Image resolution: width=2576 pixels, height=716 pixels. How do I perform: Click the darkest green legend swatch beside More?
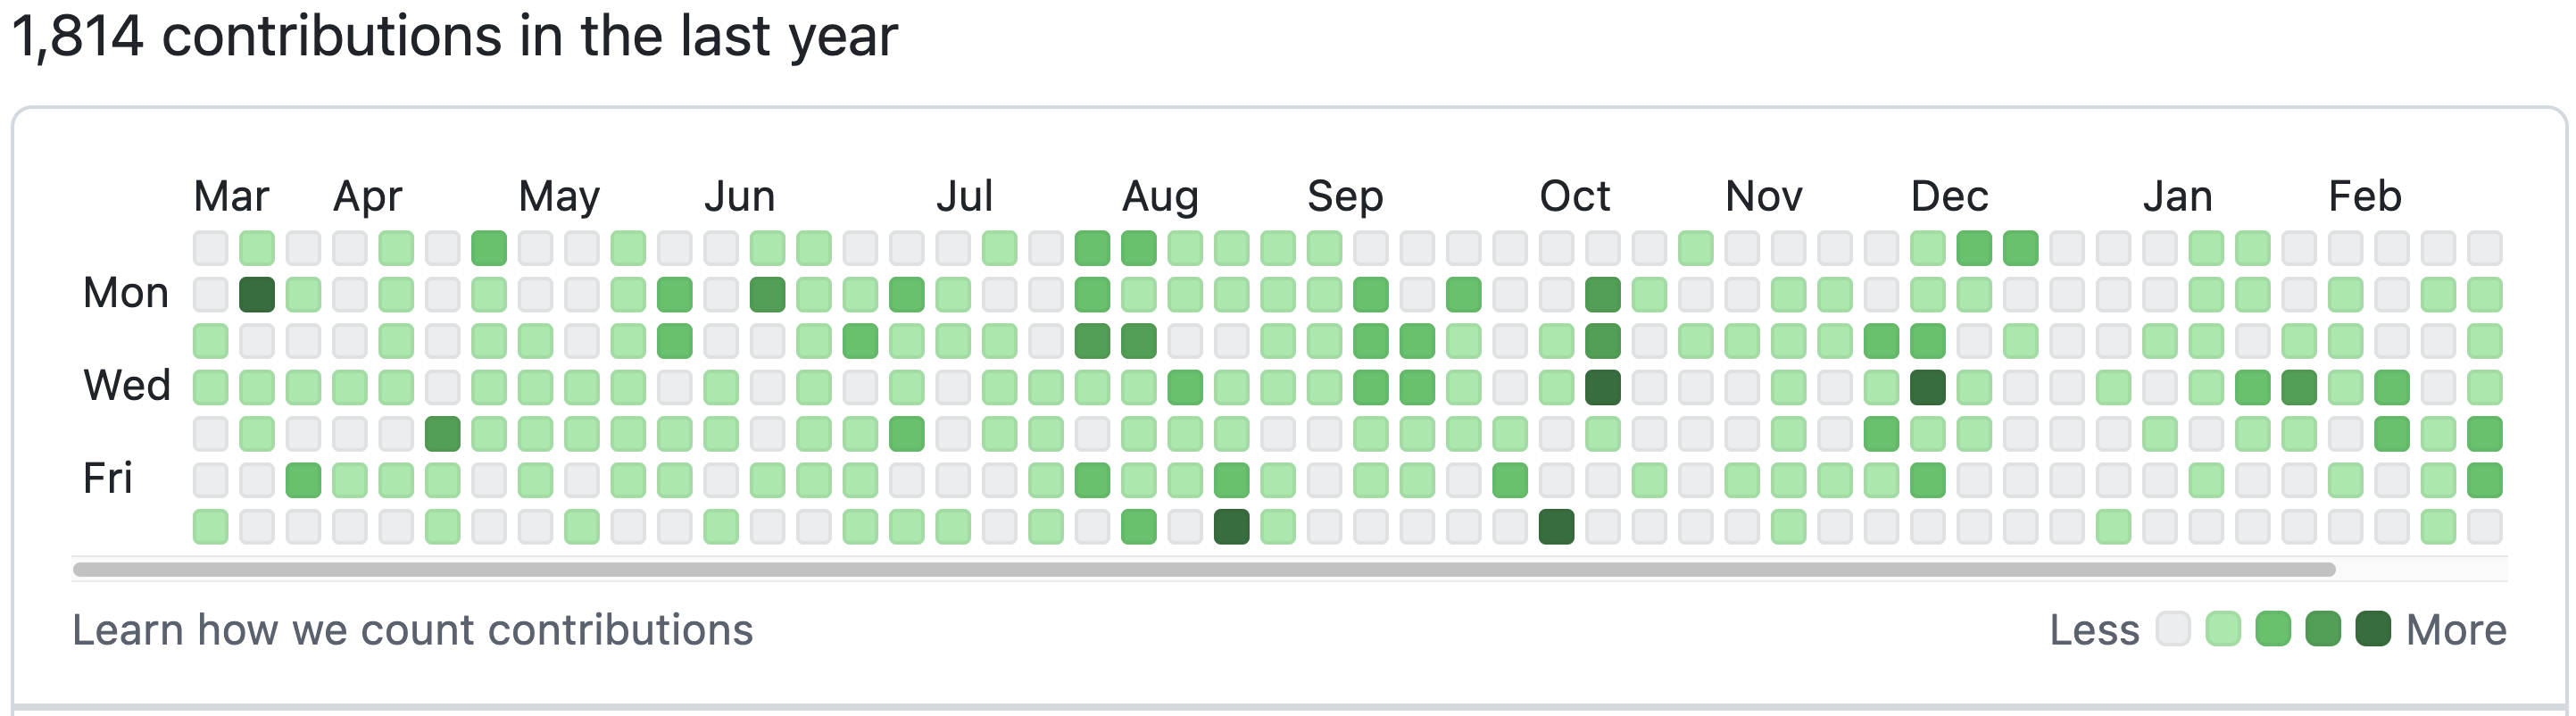(x=2373, y=629)
